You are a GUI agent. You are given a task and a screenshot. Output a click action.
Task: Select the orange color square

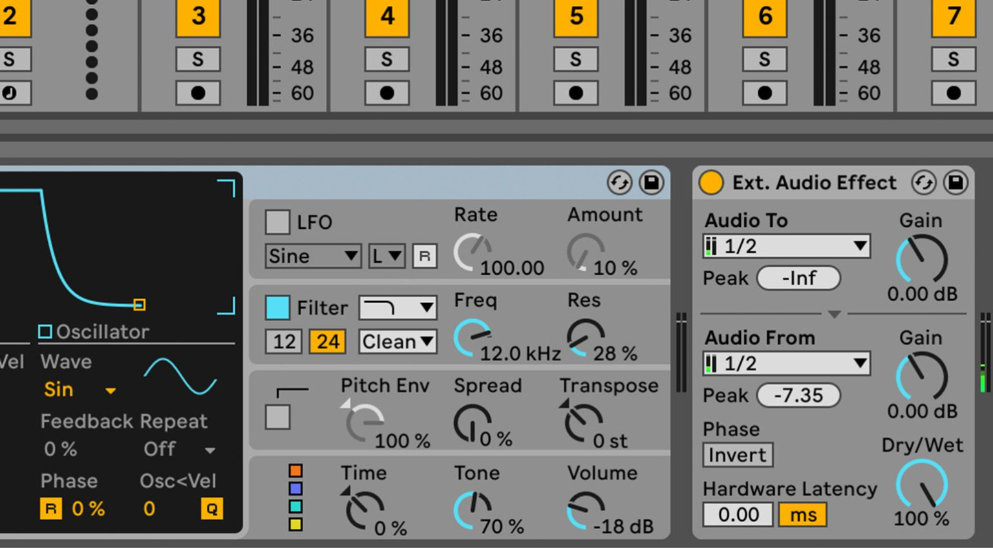[x=295, y=470]
